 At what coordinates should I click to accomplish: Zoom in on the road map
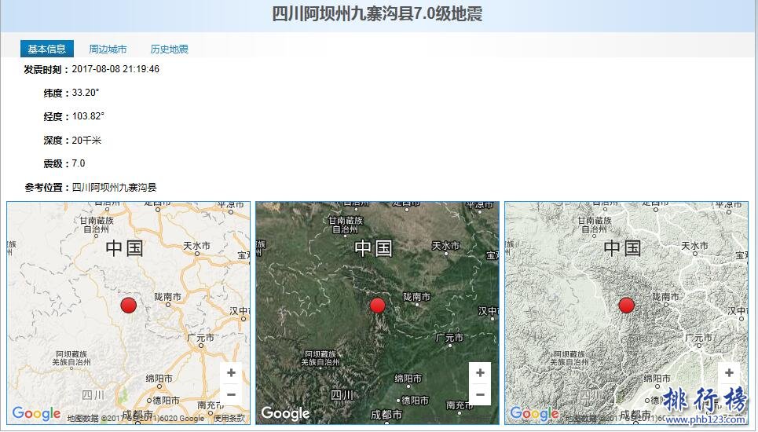pos(231,373)
